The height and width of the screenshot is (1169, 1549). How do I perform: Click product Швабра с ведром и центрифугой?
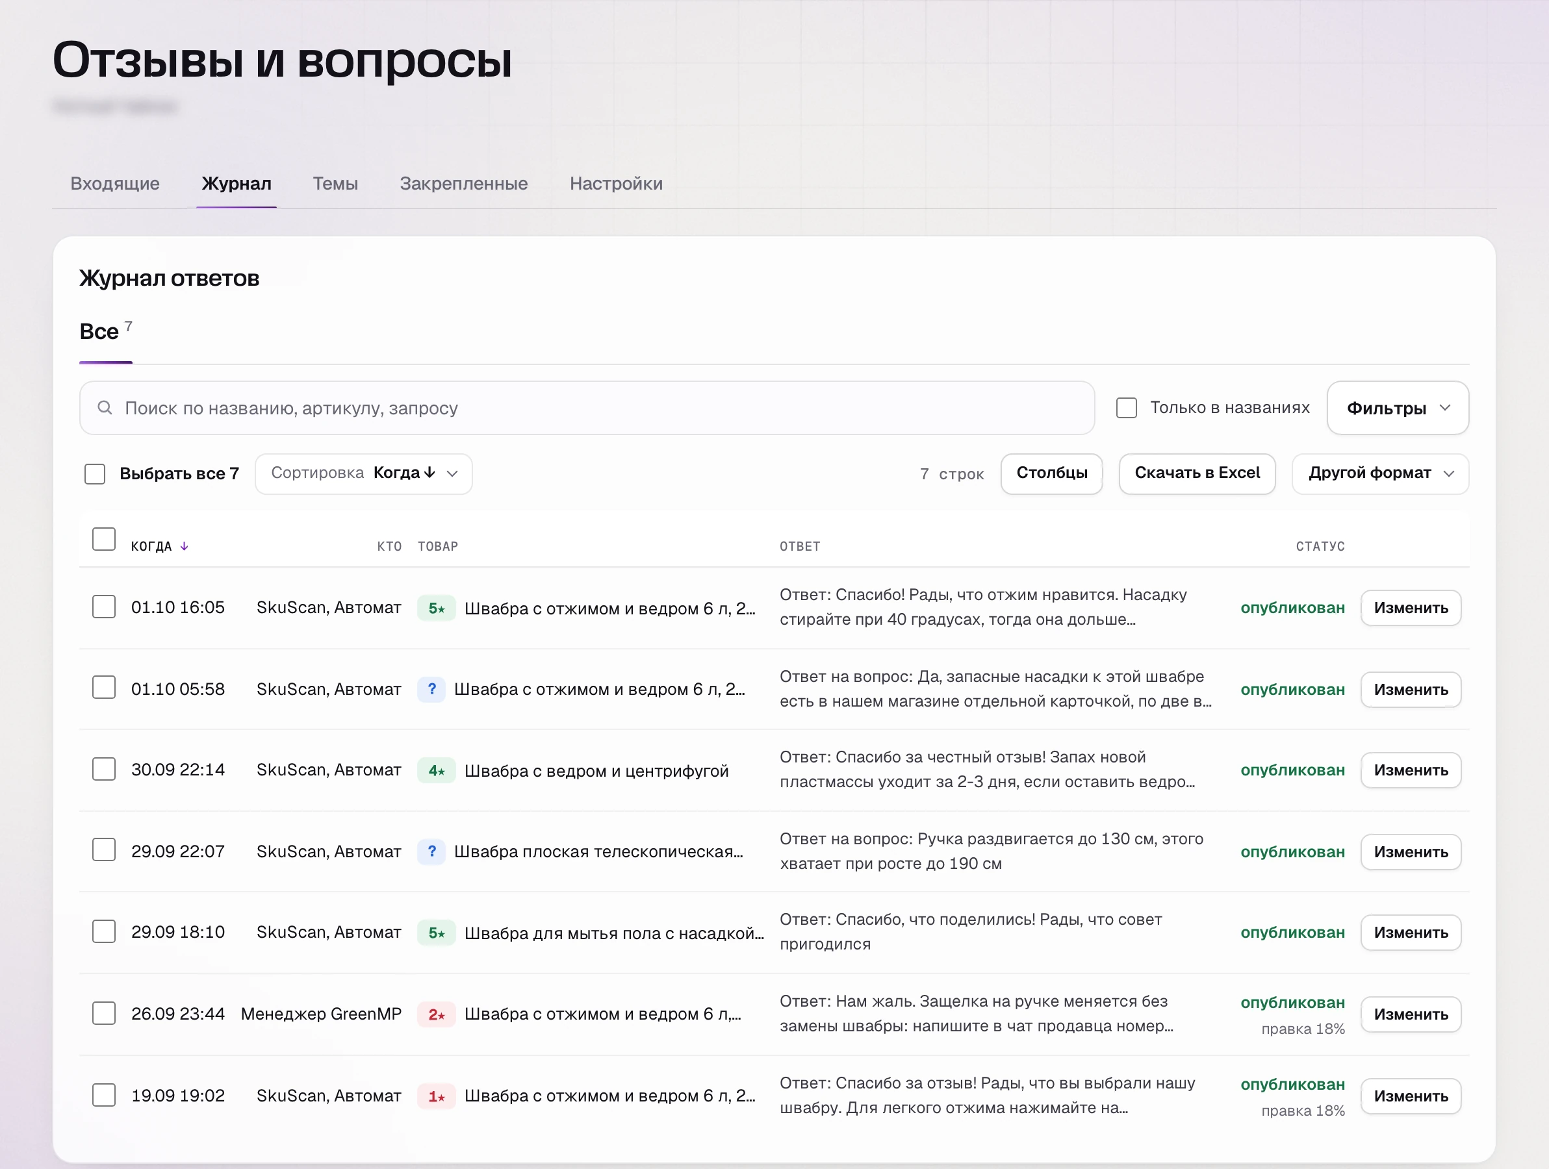coord(596,771)
